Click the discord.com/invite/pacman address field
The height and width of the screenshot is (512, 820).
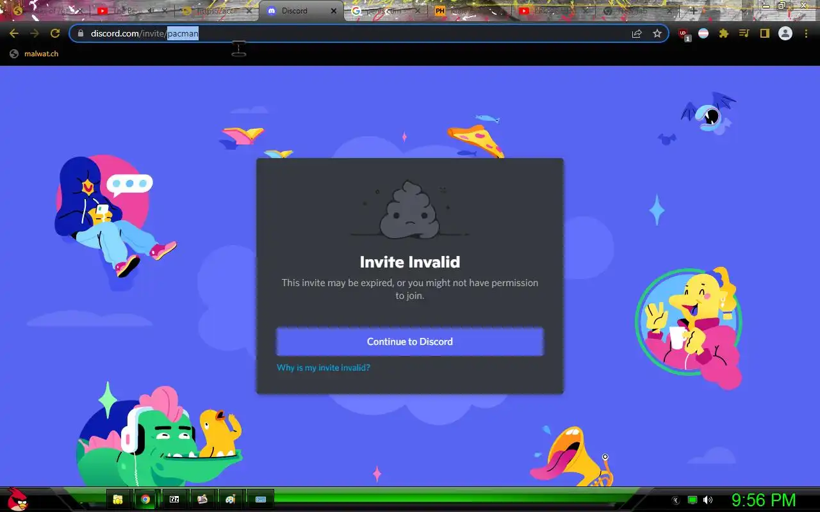[x=368, y=33]
